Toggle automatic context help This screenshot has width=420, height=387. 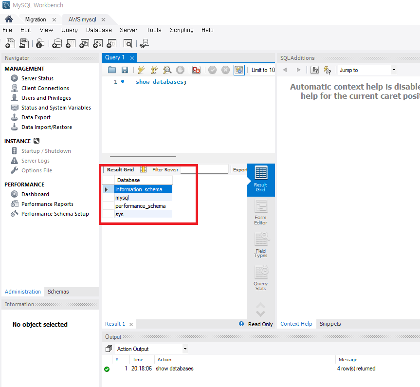coord(327,70)
